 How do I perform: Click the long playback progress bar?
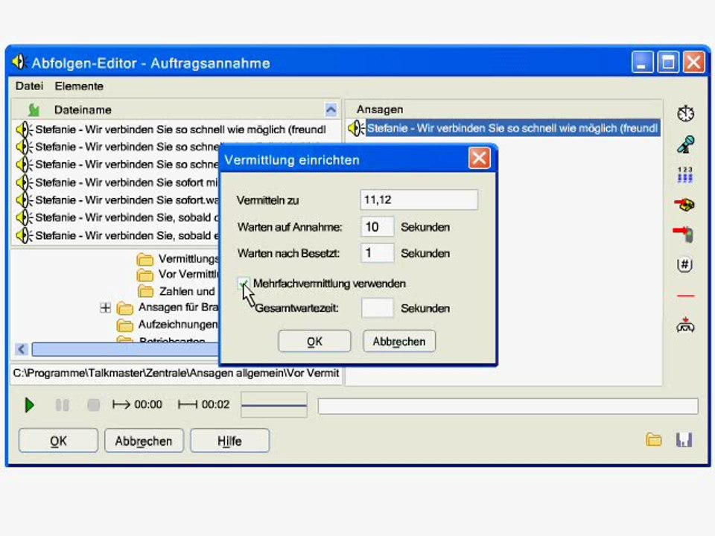coord(507,406)
